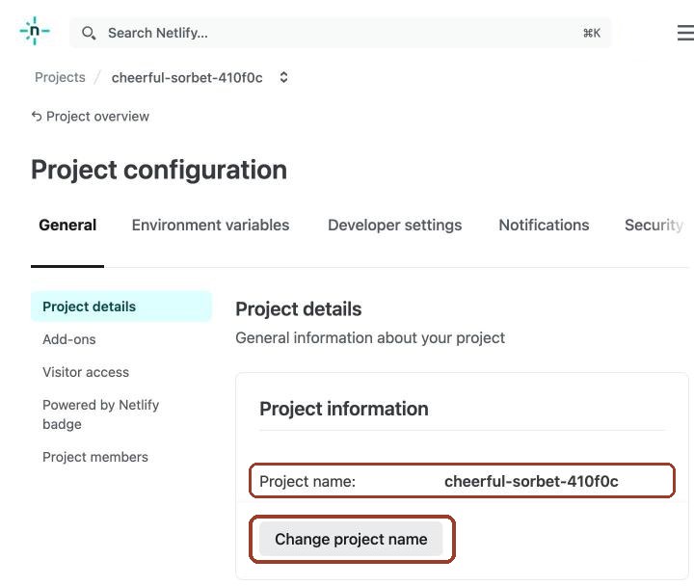Switch to Environment variables tab
694x586 pixels.
click(210, 225)
